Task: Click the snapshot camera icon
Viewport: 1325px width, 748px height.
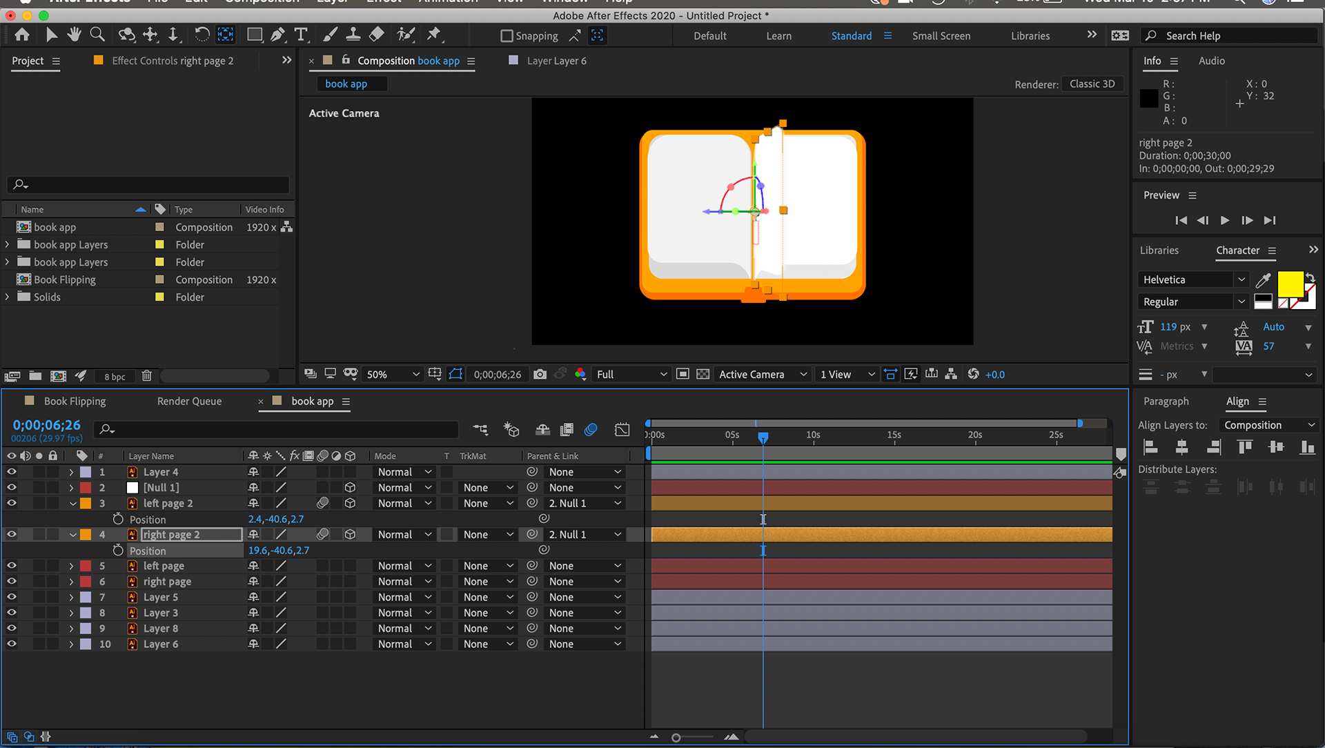Action: tap(540, 374)
